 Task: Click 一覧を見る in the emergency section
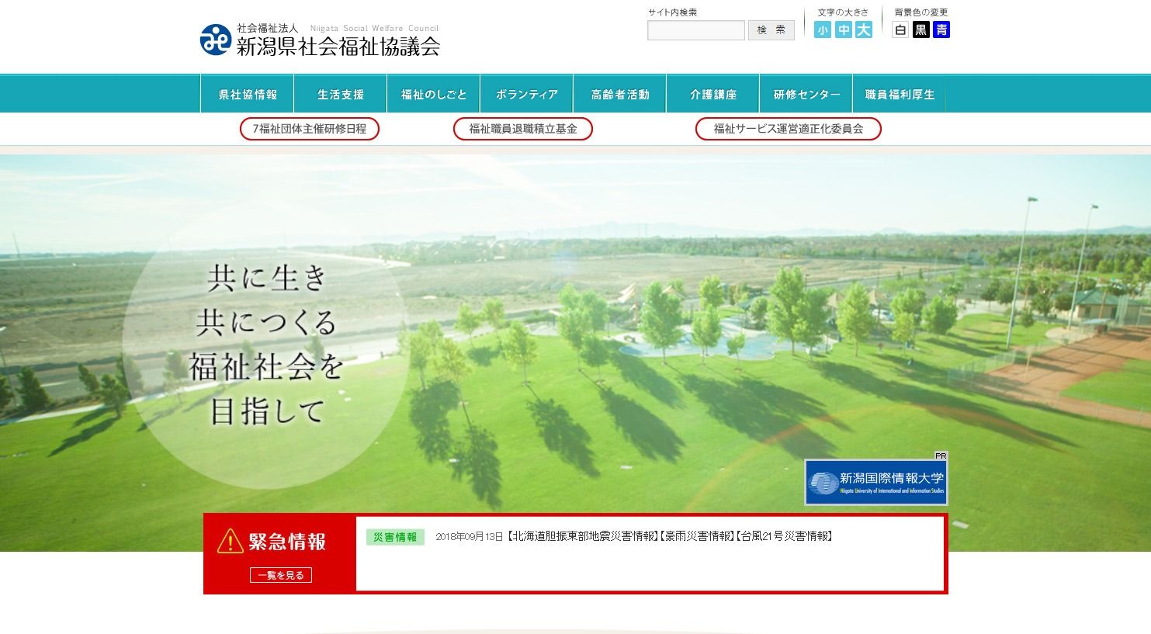281,575
